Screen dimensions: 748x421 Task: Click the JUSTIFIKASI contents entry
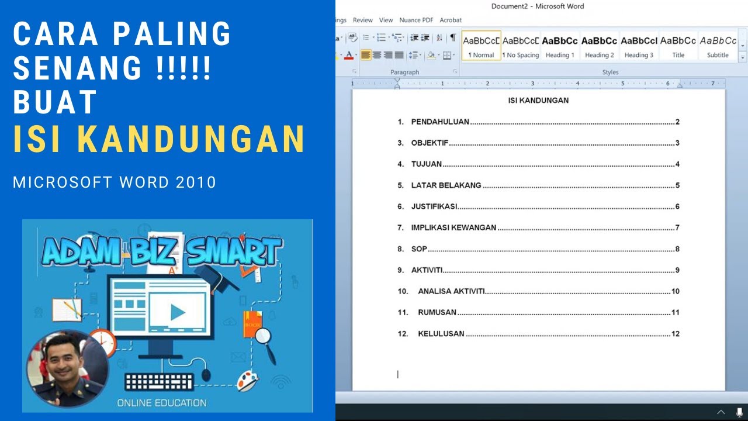(x=538, y=206)
